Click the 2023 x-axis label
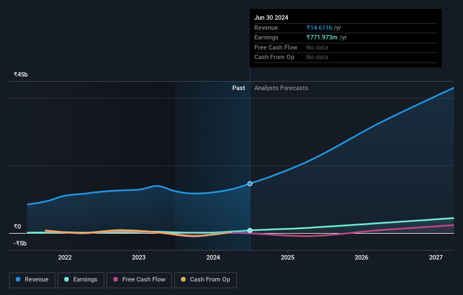 pos(139,257)
